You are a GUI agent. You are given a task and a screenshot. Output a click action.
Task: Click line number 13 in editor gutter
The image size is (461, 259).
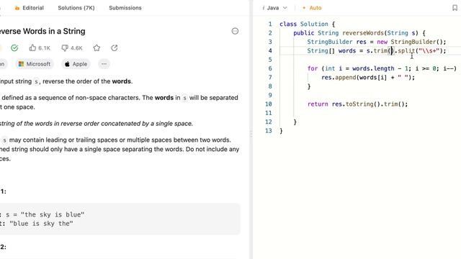(x=269, y=131)
